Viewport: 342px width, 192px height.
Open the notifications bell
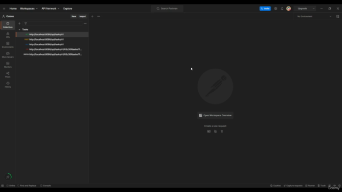pyautogui.click(x=282, y=9)
